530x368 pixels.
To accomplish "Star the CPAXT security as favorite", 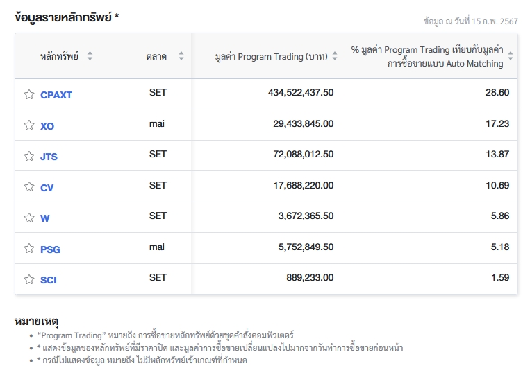I will [x=29, y=94].
